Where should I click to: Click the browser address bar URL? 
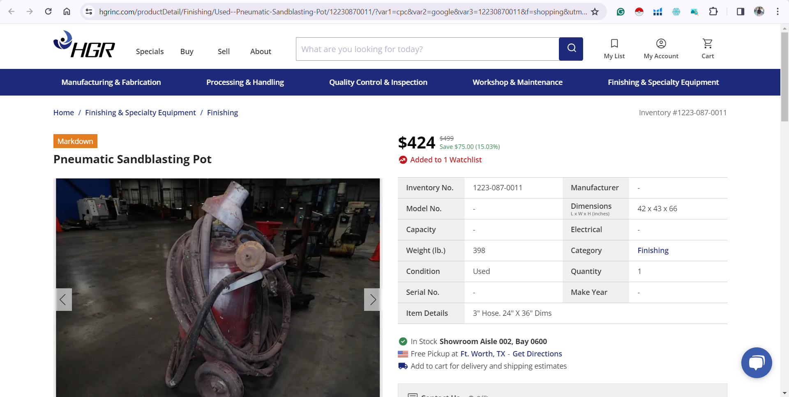(343, 11)
